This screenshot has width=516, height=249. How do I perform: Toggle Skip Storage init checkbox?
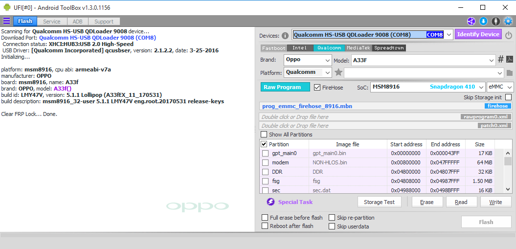pos(509,97)
